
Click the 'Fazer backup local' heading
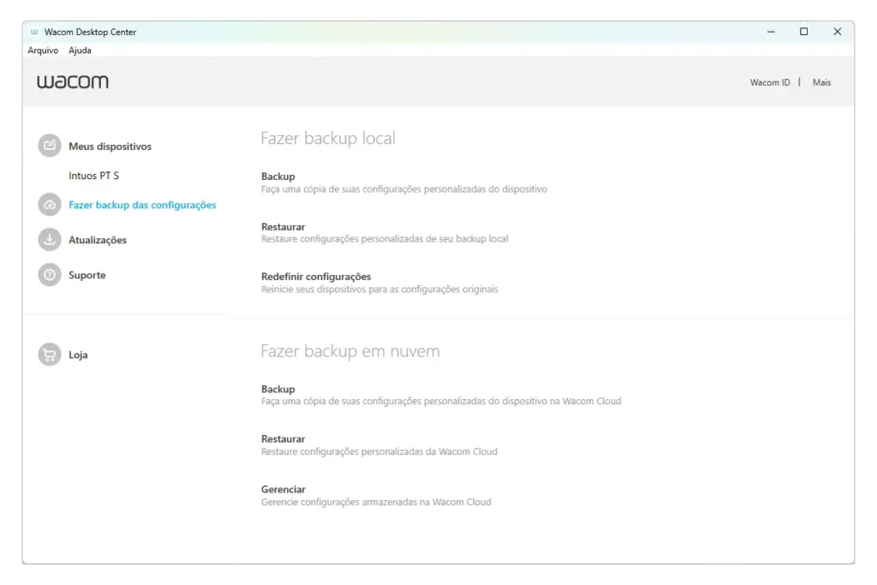(328, 138)
